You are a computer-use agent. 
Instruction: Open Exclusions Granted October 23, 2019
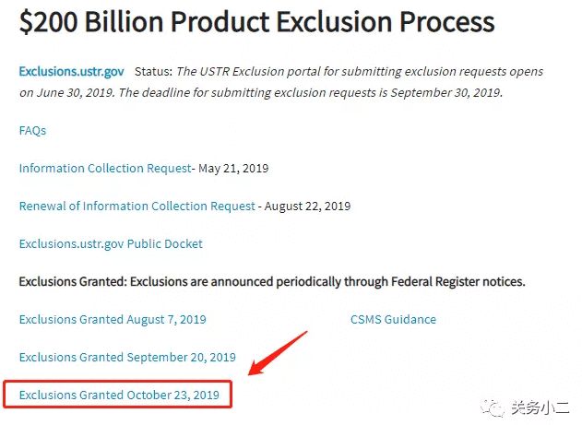click(119, 395)
